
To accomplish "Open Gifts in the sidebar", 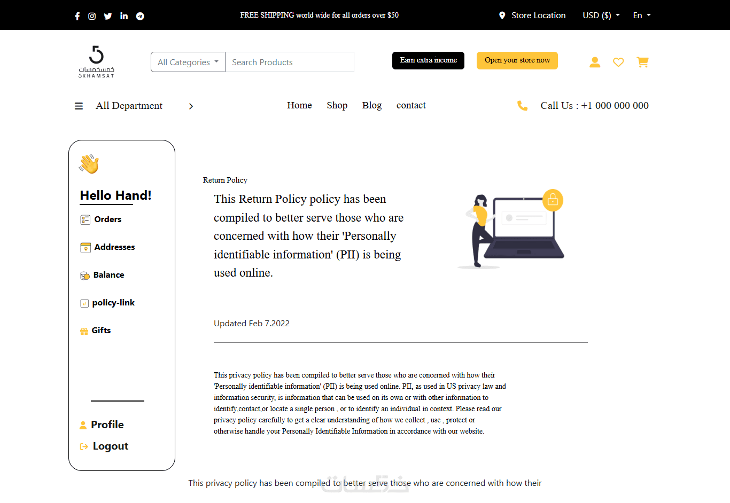I will (101, 331).
